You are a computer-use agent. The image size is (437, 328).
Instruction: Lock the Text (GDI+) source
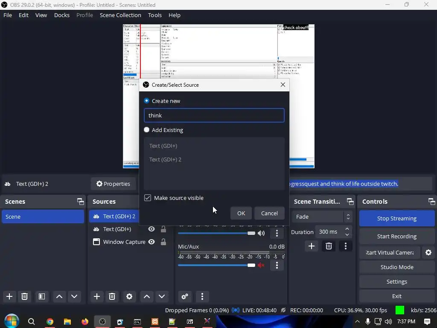pos(163,229)
